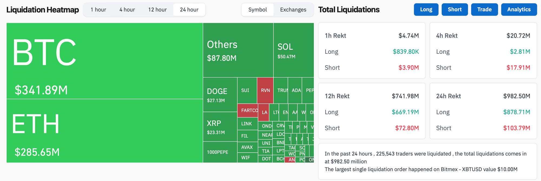
Task: Open the 24h Rekt card
Action: point(483,111)
